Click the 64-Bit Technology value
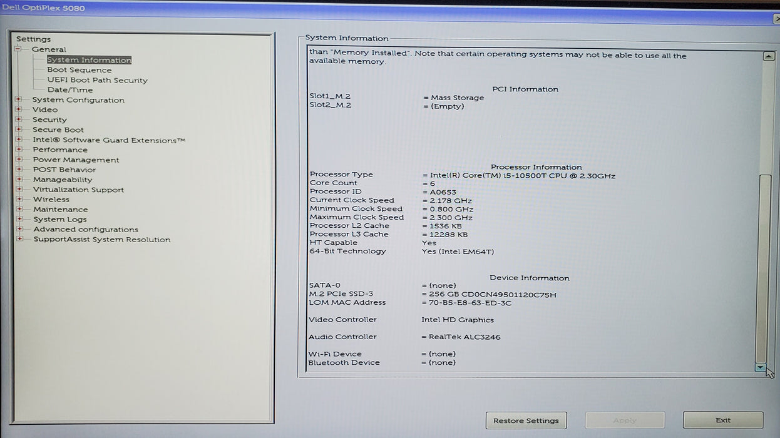Image resolution: width=780 pixels, height=438 pixels. pos(458,252)
